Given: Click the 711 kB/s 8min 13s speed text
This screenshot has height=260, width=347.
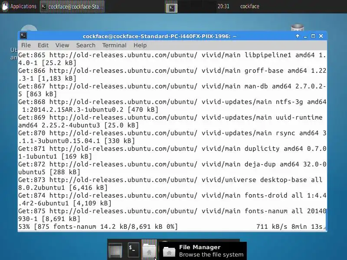Looking at the screenshot, I should pos(289,227).
